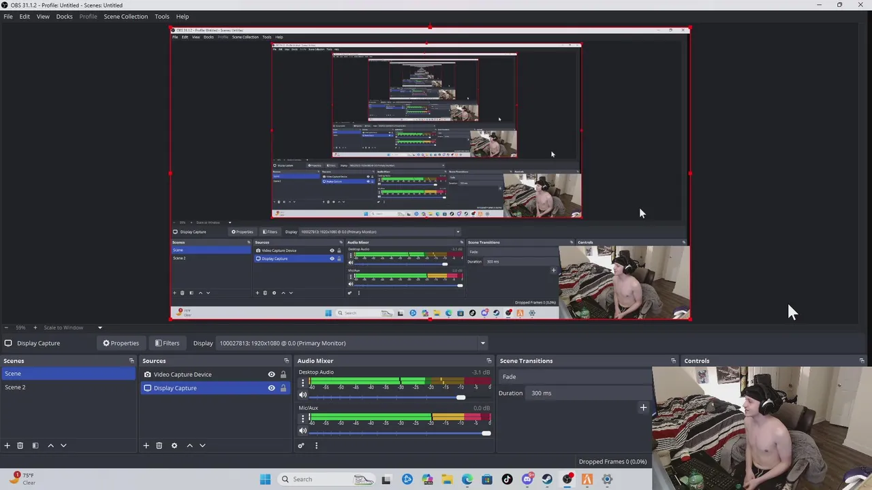872x490 pixels.
Task: Toggle lock on Video Capture Device
Action: click(x=283, y=374)
